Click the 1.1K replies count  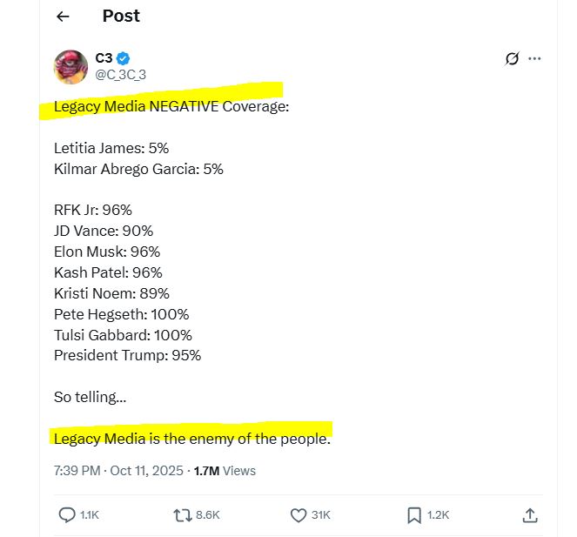(90, 515)
